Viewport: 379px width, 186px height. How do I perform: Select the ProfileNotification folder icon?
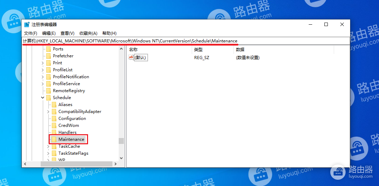pos(49,77)
